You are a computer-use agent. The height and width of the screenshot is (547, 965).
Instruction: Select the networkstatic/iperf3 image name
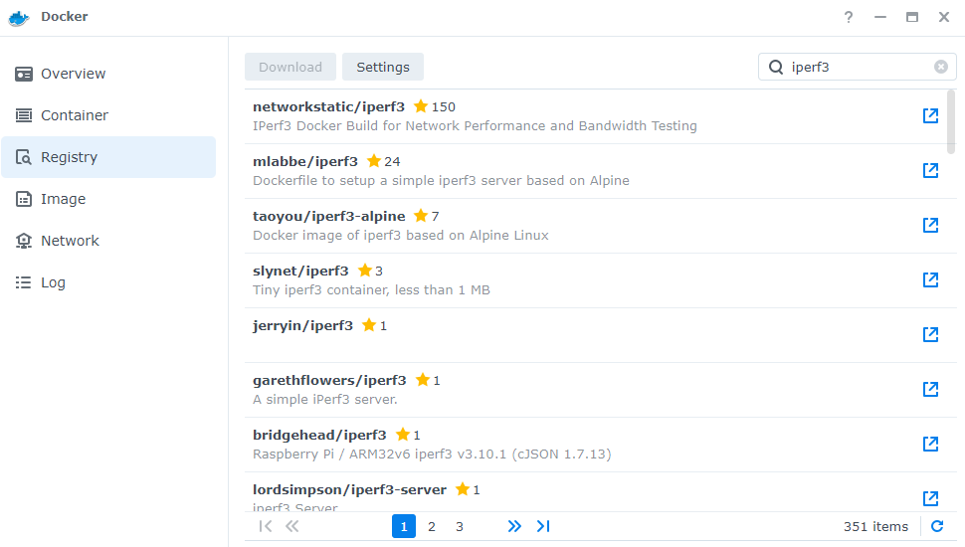[328, 107]
